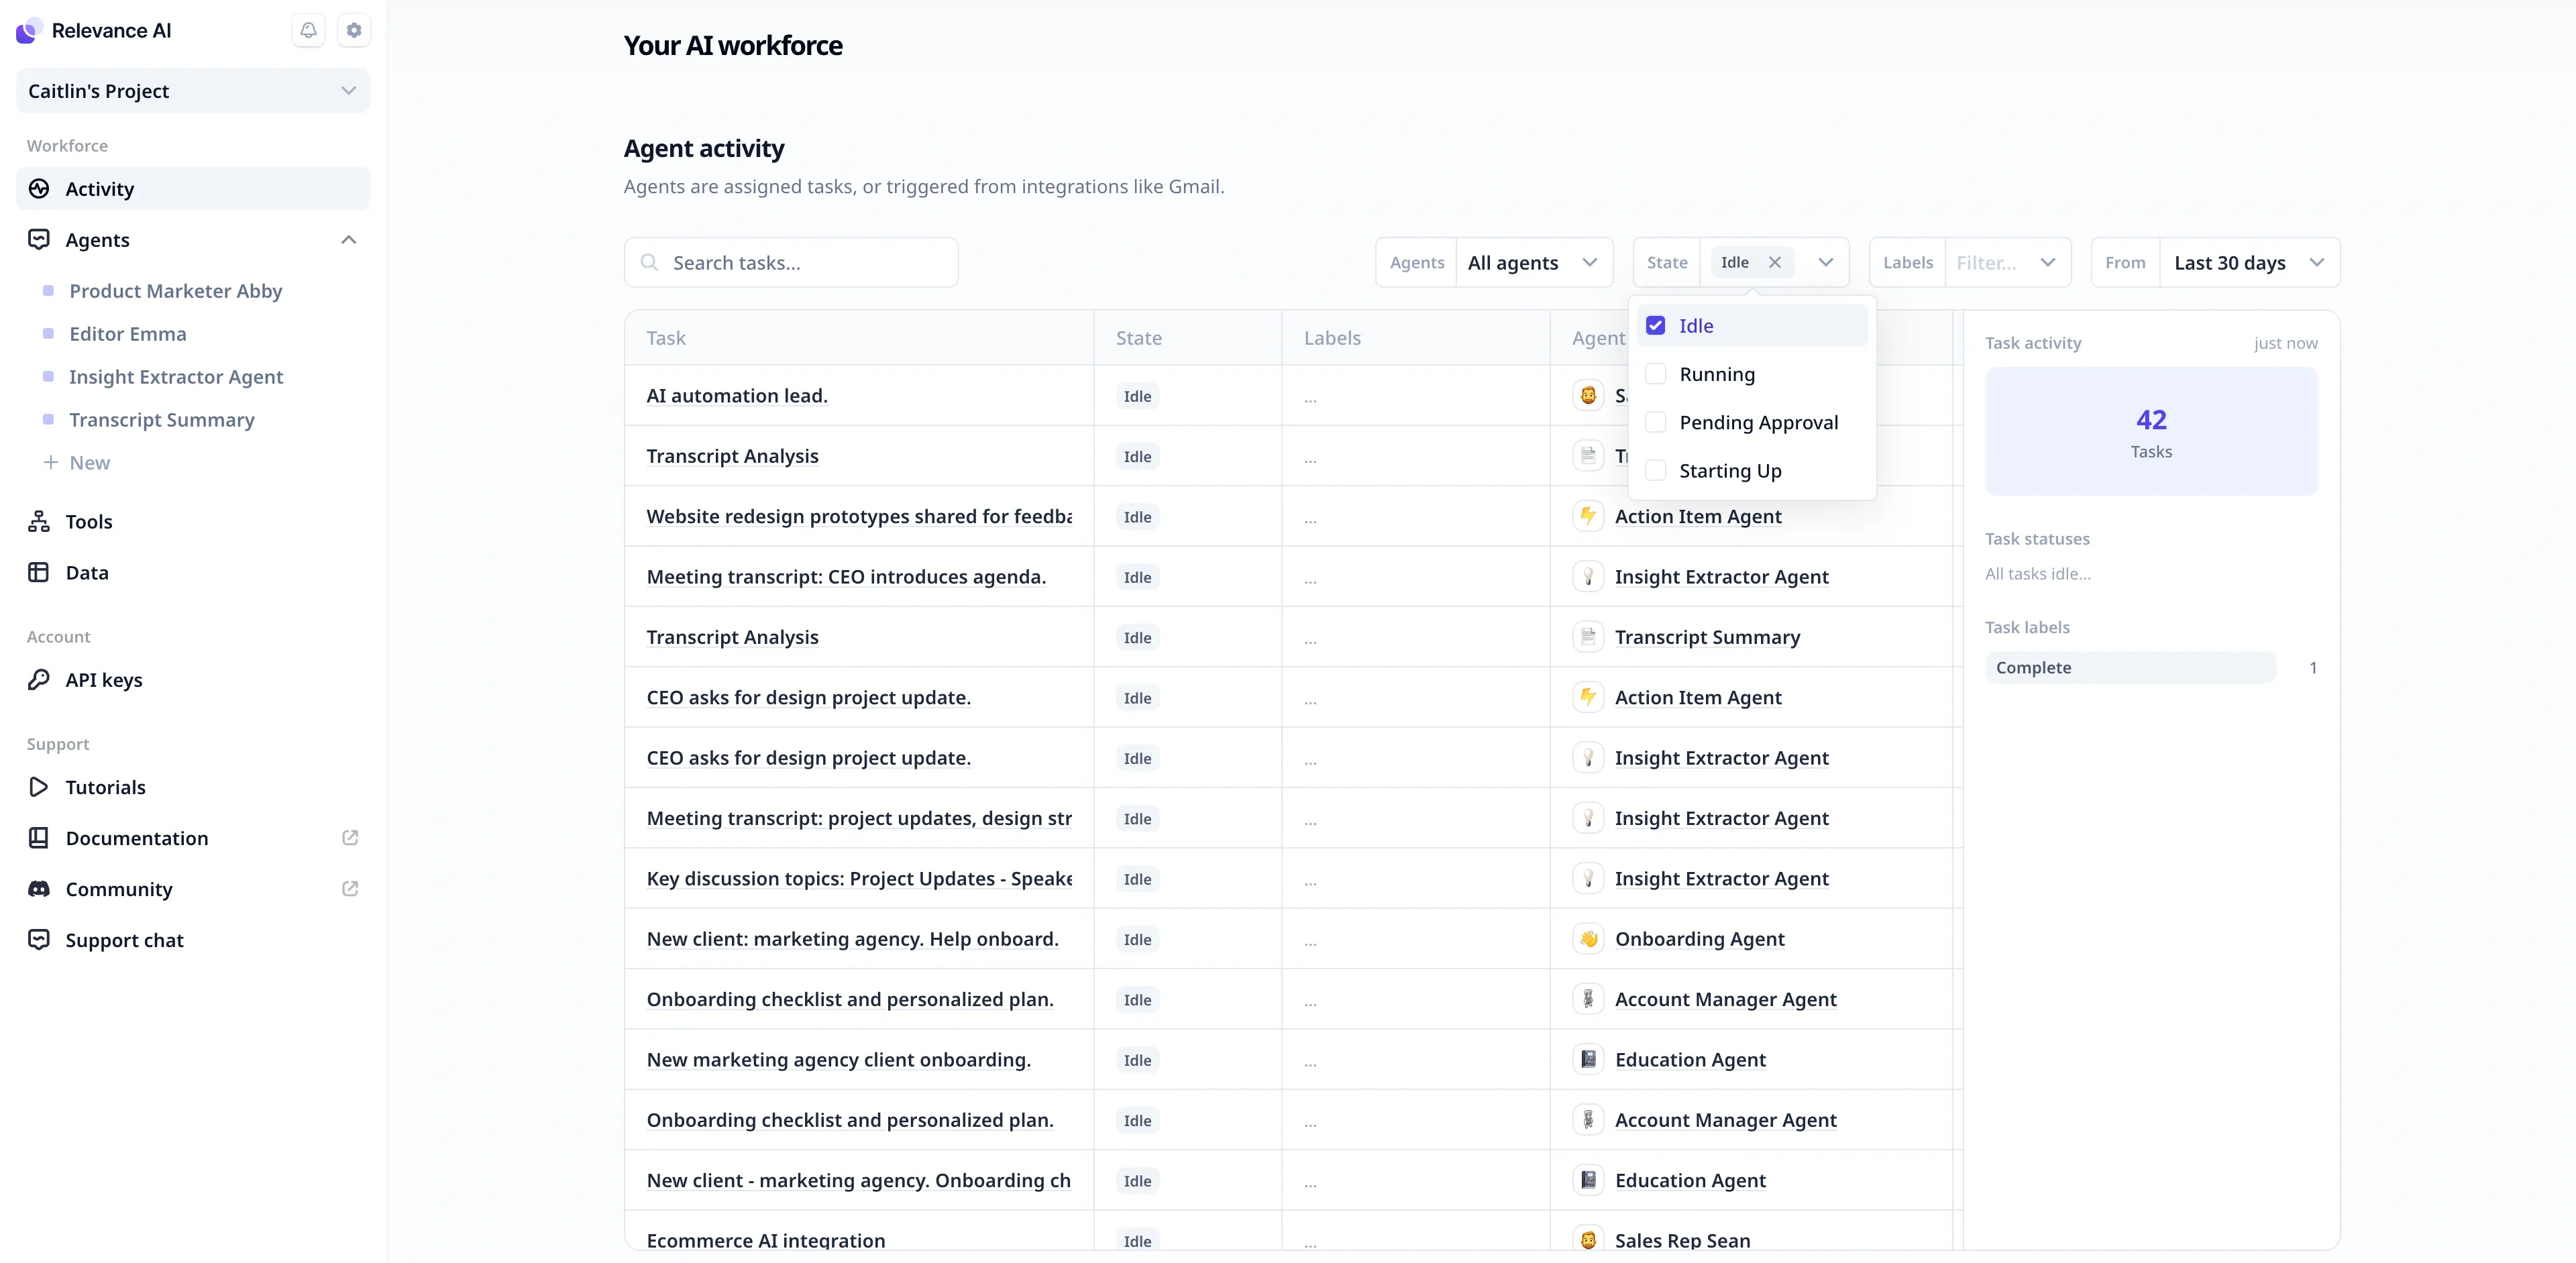Open the notifications bell

(x=308, y=30)
